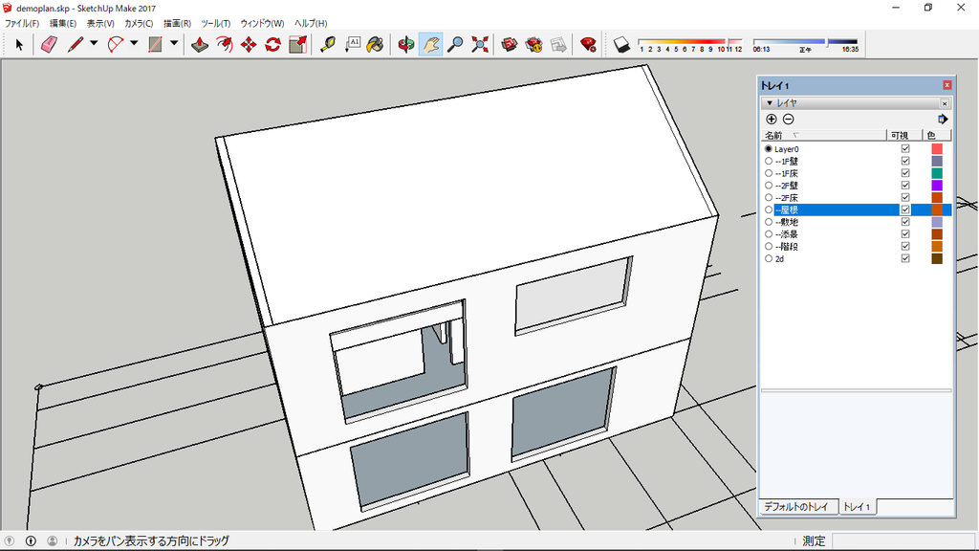Close the レイヤ sub-panel
Image resolution: width=979 pixels, height=551 pixels.
945,103
